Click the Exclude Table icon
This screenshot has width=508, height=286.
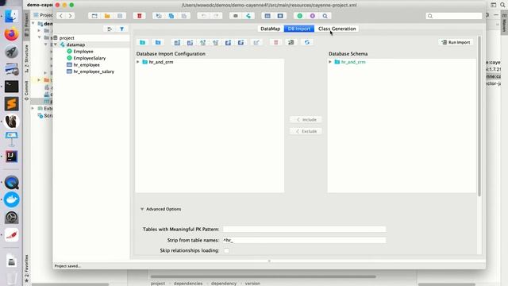(x=190, y=42)
